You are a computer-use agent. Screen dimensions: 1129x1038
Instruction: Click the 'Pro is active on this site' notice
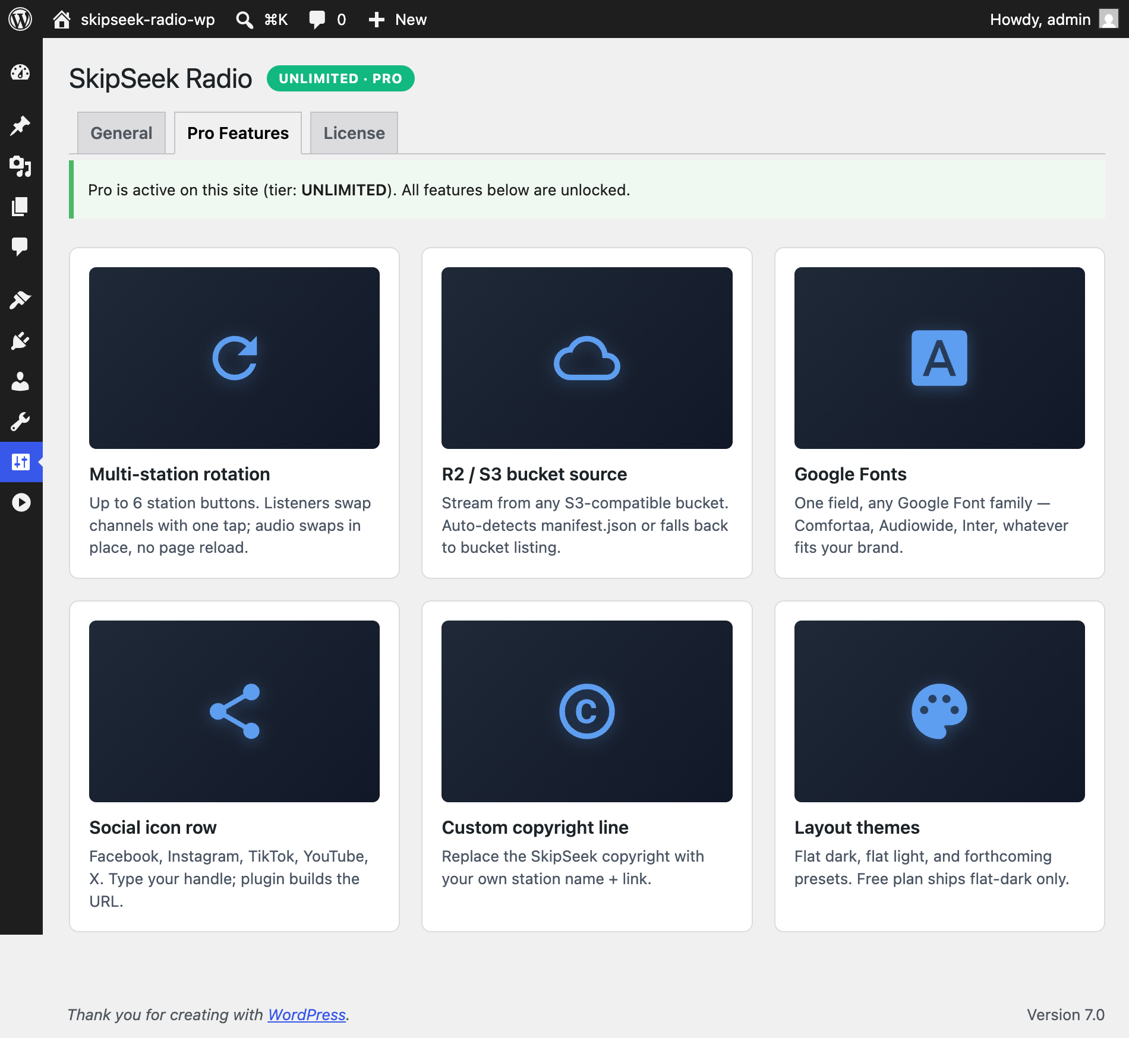587,189
